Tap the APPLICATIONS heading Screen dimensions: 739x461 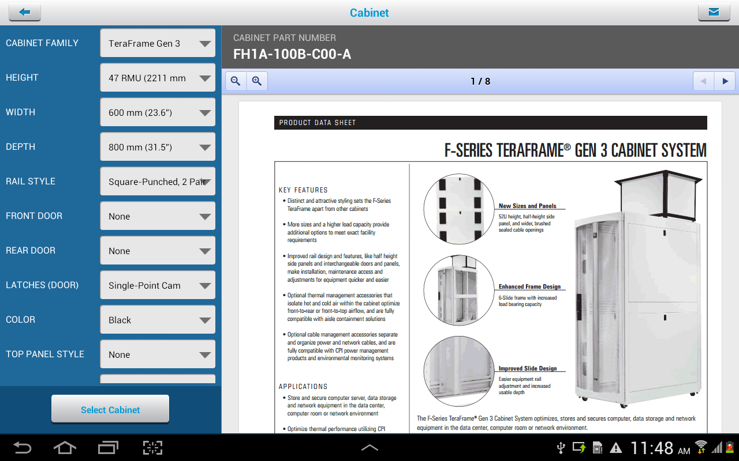303,386
